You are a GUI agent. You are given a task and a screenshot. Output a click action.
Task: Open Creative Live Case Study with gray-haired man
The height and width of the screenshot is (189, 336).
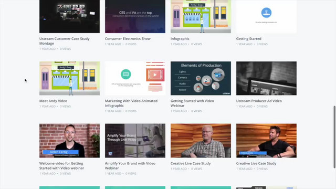[201, 141]
